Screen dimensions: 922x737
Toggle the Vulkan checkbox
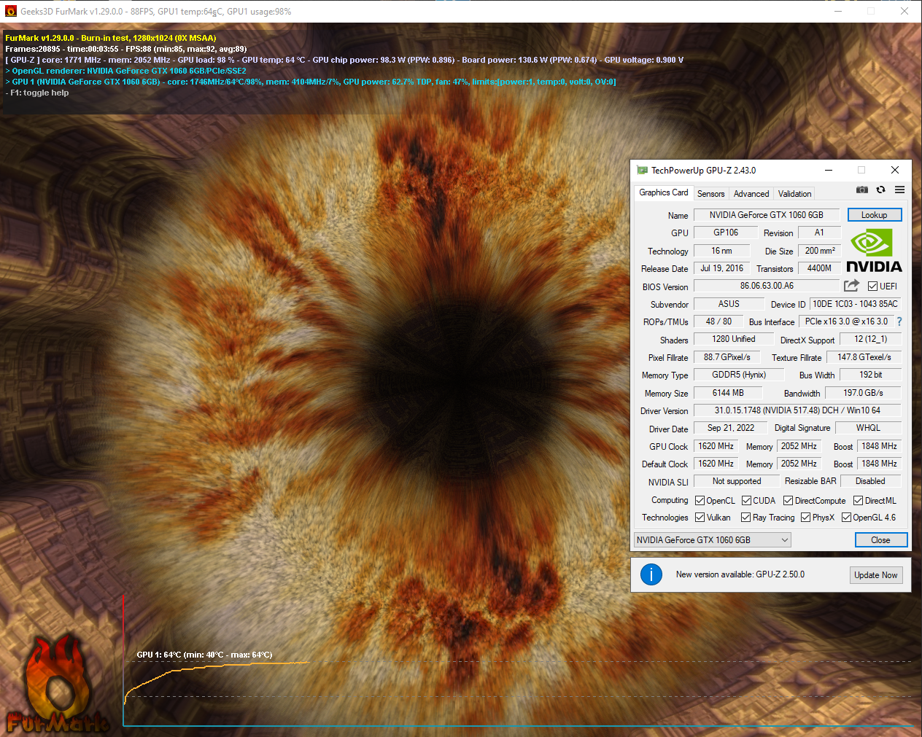[x=700, y=518]
